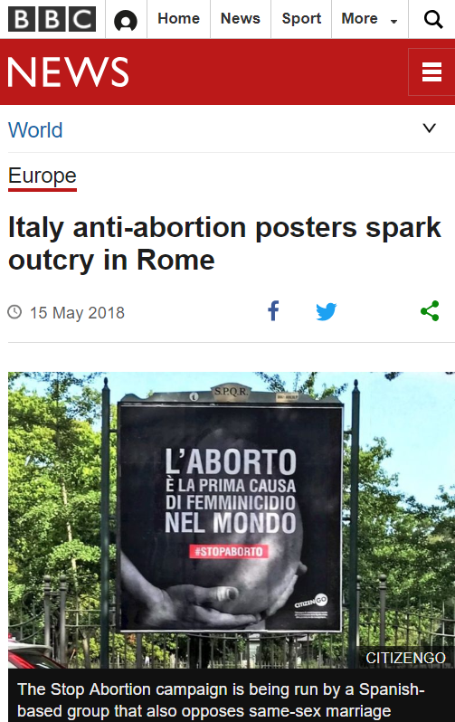Viewport: 455px width, 722px height.
Task: Click the anti-abortion poster photo
Action: click(232, 520)
